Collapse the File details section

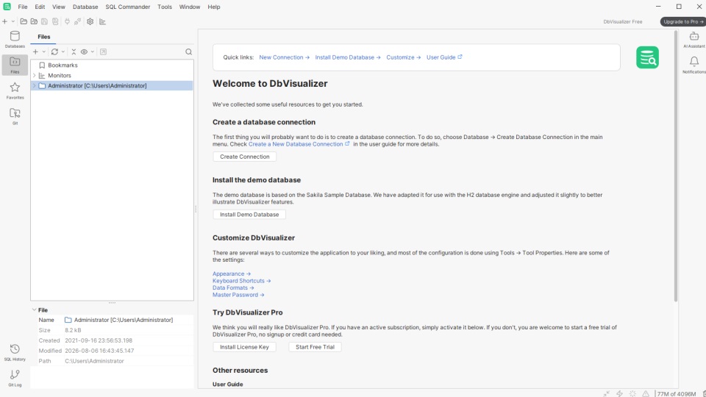[35, 310]
